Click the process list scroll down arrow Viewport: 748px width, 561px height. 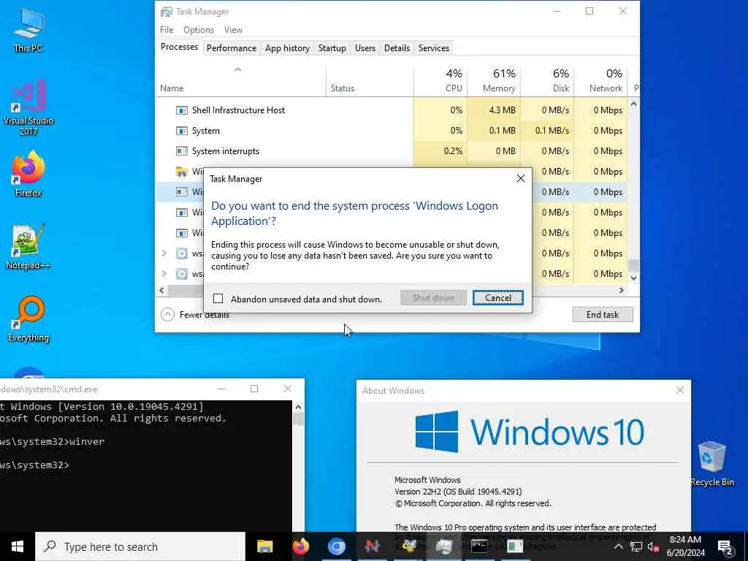633,278
